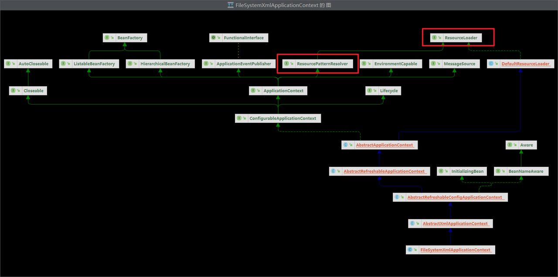Select the MessageSource interface node
558x277 pixels.
[455, 64]
